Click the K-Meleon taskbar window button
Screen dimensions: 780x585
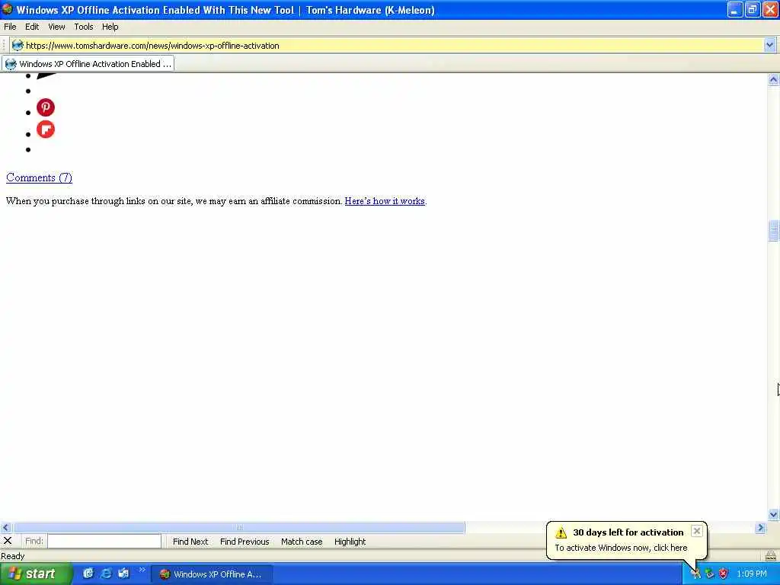coord(212,574)
